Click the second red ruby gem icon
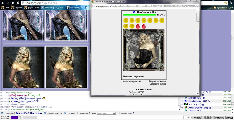Screen dimensions: 234x120 [144, 26]
